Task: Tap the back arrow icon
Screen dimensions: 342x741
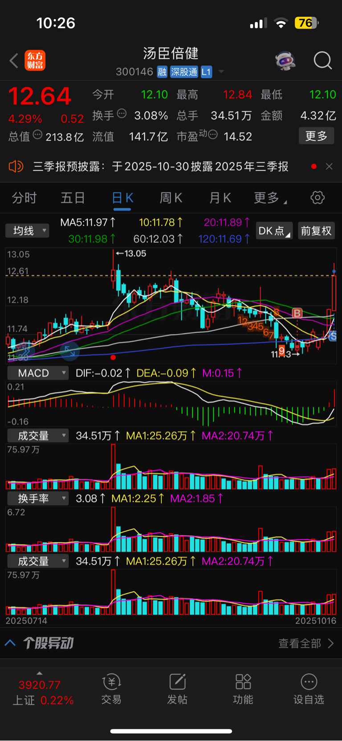Action: click(14, 61)
